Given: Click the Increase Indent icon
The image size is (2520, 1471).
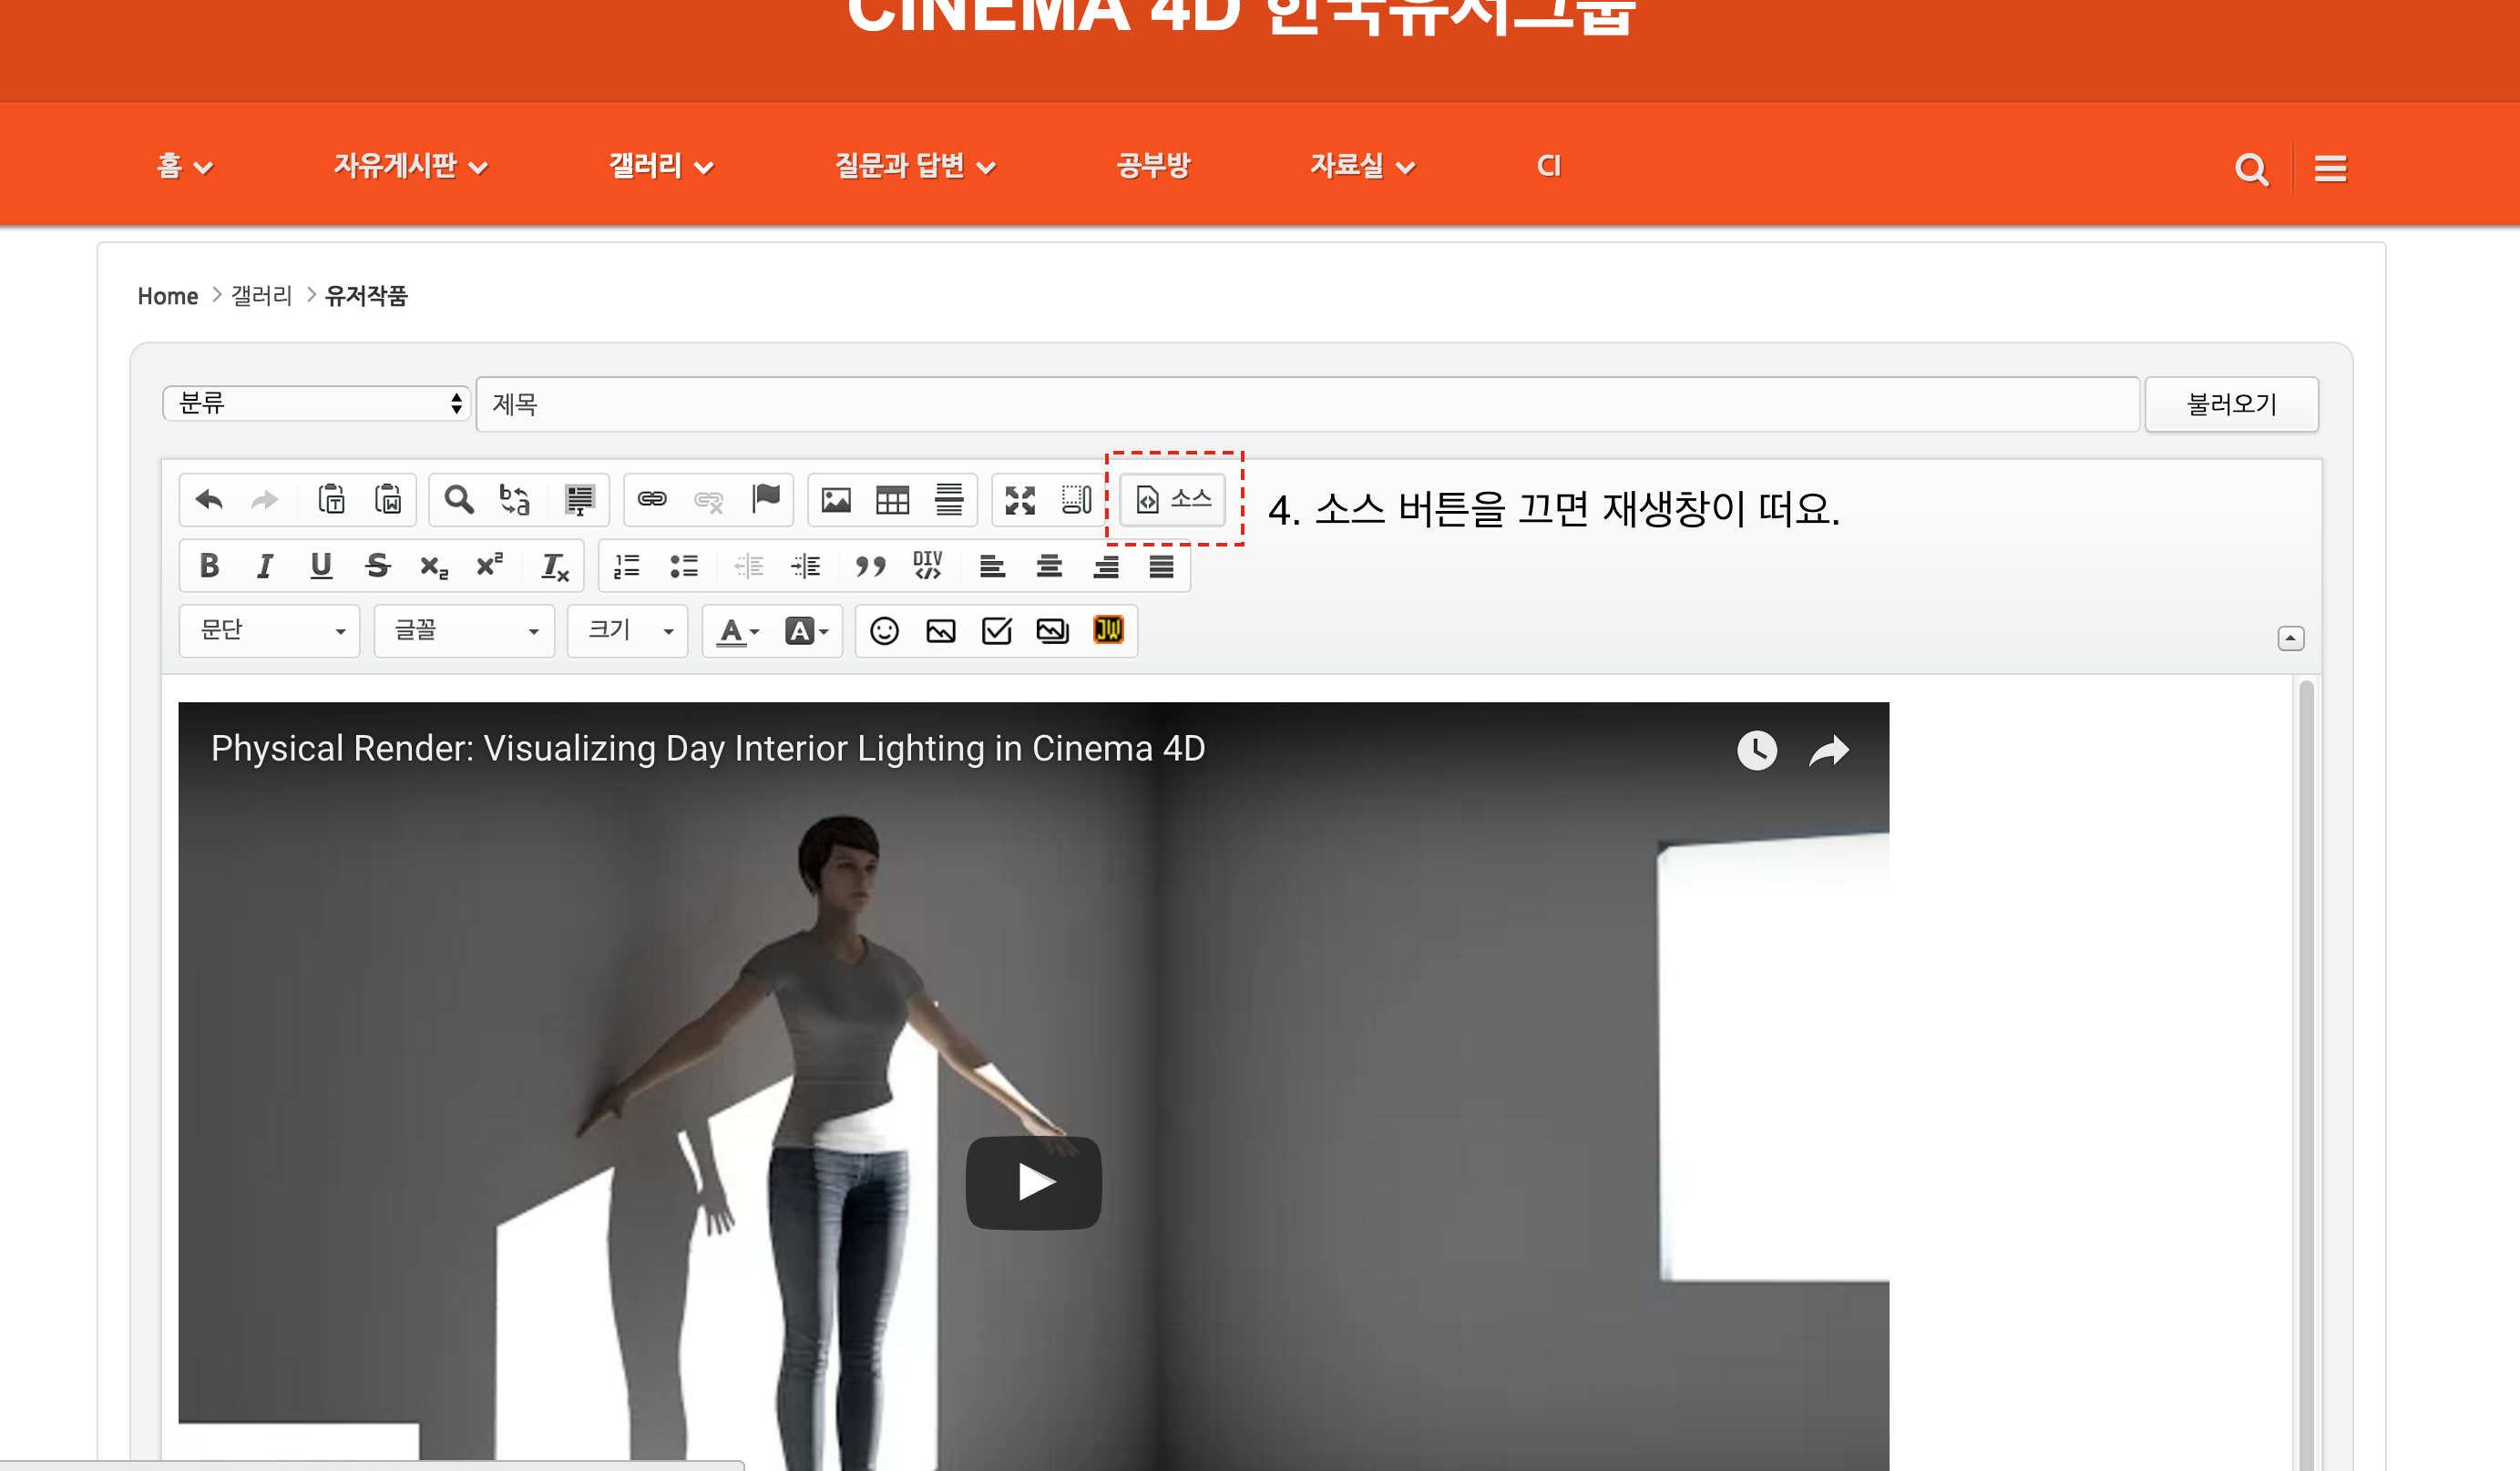Looking at the screenshot, I should (x=806, y=566).
